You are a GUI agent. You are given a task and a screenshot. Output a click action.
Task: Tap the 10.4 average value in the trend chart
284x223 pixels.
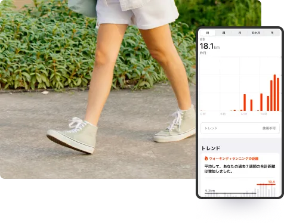pos(271,182)
